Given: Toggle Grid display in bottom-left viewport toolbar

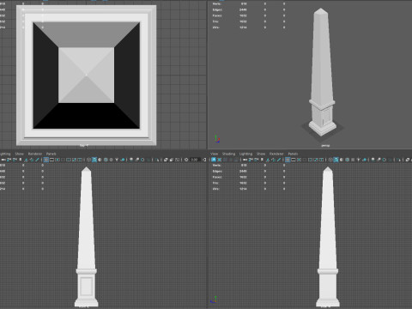Looking at the screenshot, I should tap(46, 160).
